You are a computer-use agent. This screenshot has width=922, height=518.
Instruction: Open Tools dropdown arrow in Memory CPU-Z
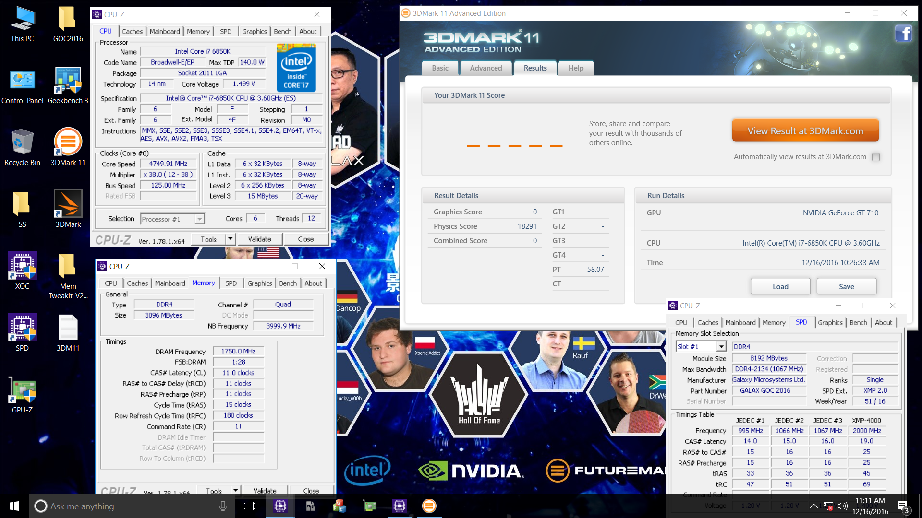pyautogui.click(x=236, y=490)
